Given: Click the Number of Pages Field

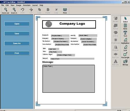Looking at the screenshot, I should (x=66, y=55).
